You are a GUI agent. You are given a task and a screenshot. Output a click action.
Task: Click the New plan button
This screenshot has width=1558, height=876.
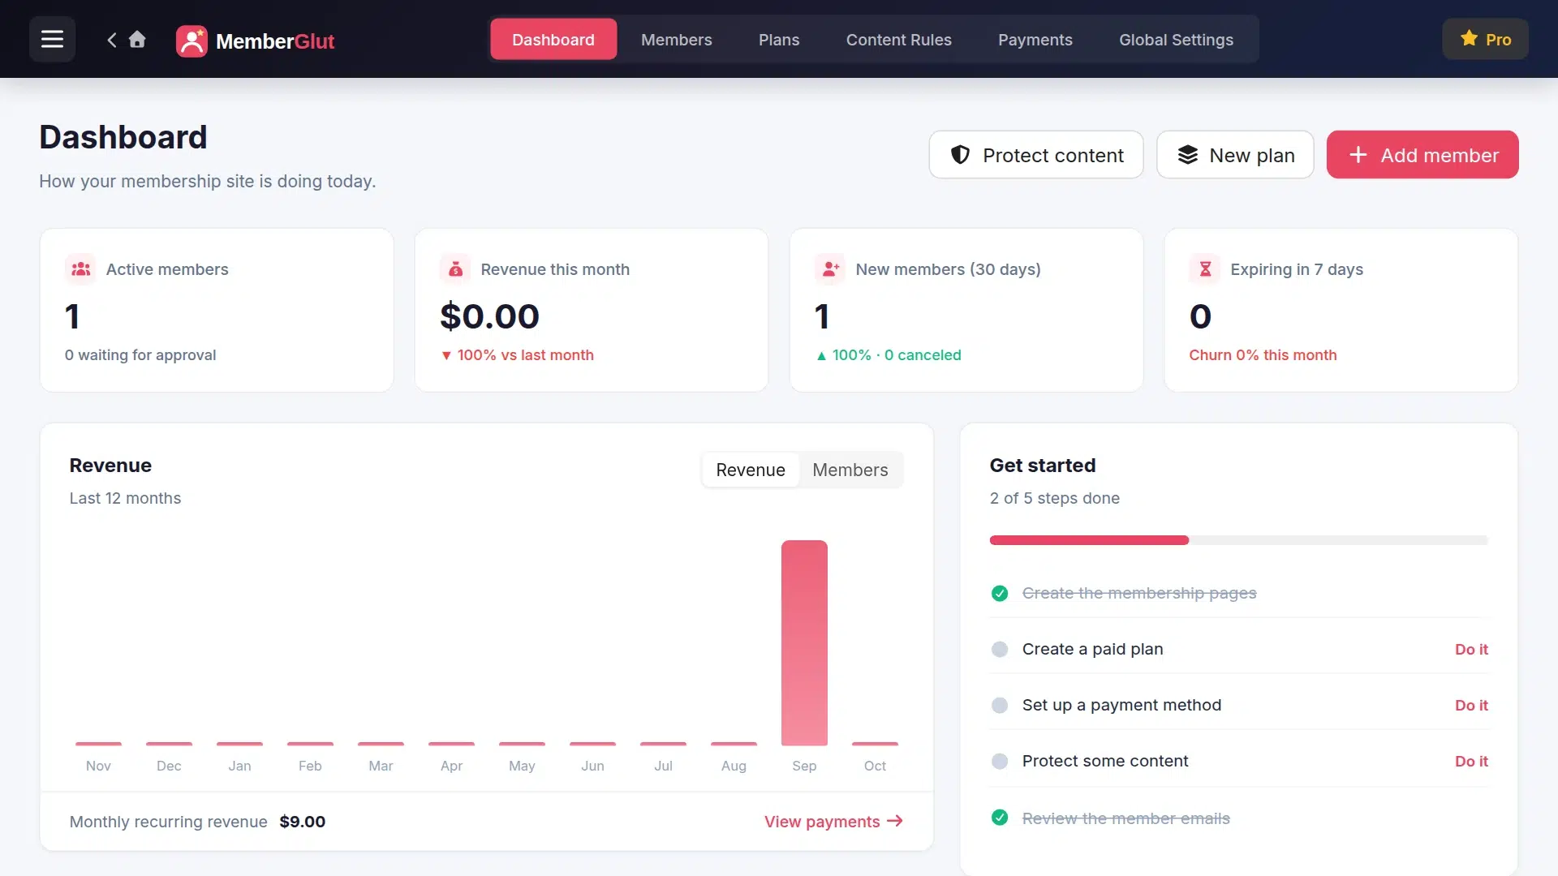click(1235, 155)
